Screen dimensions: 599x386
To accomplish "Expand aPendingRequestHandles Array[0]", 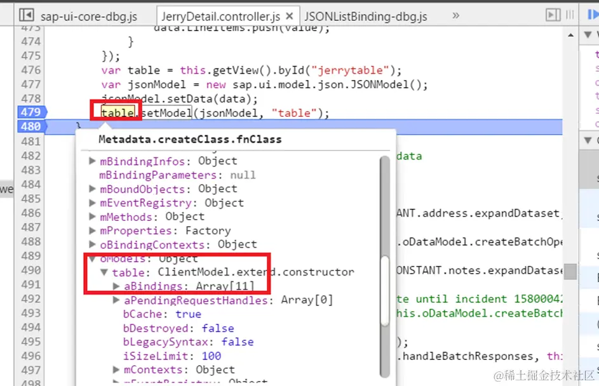I will point(116,300).
